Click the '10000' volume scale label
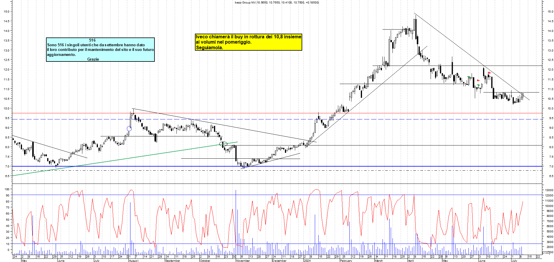Image resolution: width=554 pixels, height=262 pixels. 549,206
